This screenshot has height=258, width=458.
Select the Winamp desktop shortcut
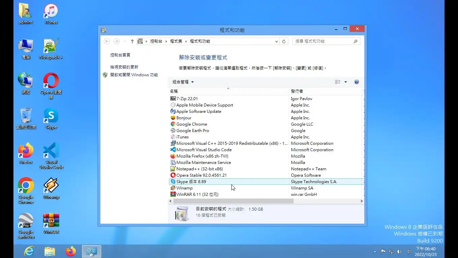pyautogui.click(x=51, y=188)
